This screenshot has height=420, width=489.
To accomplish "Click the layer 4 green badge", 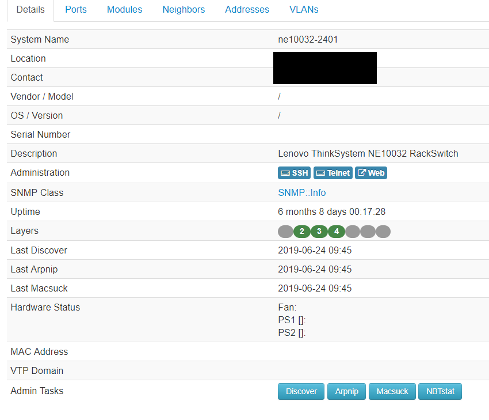I will [x=337, y=232].
